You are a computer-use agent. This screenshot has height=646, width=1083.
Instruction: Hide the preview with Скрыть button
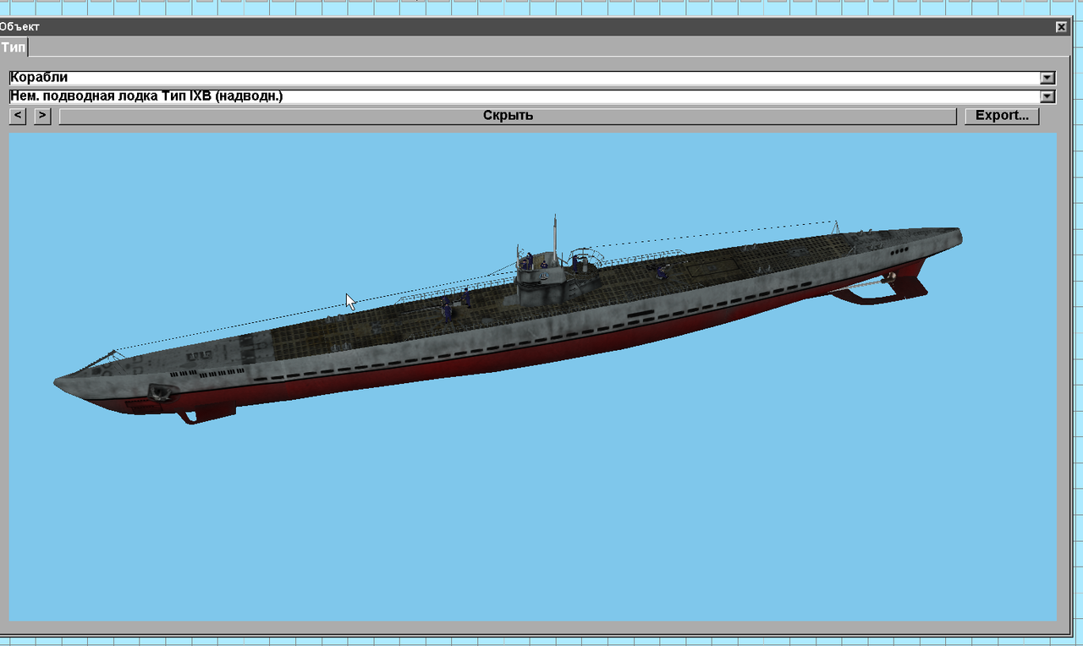[508, 116]
